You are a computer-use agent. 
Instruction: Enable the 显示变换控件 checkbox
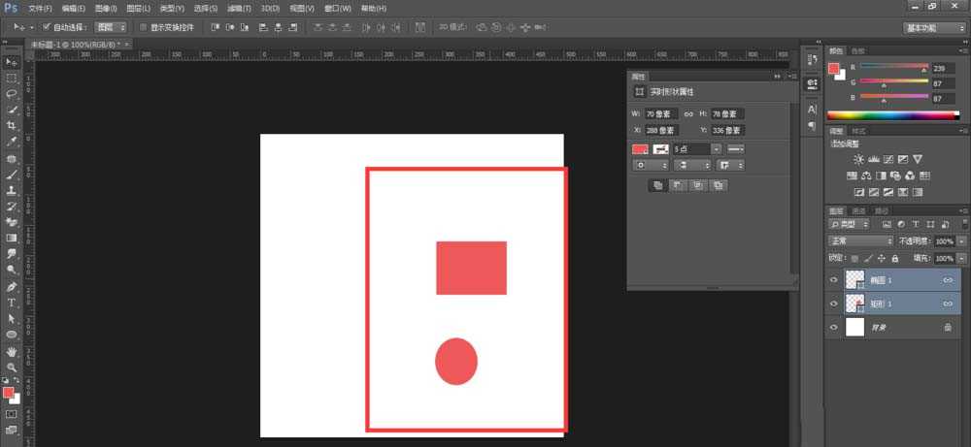[144, 27]
